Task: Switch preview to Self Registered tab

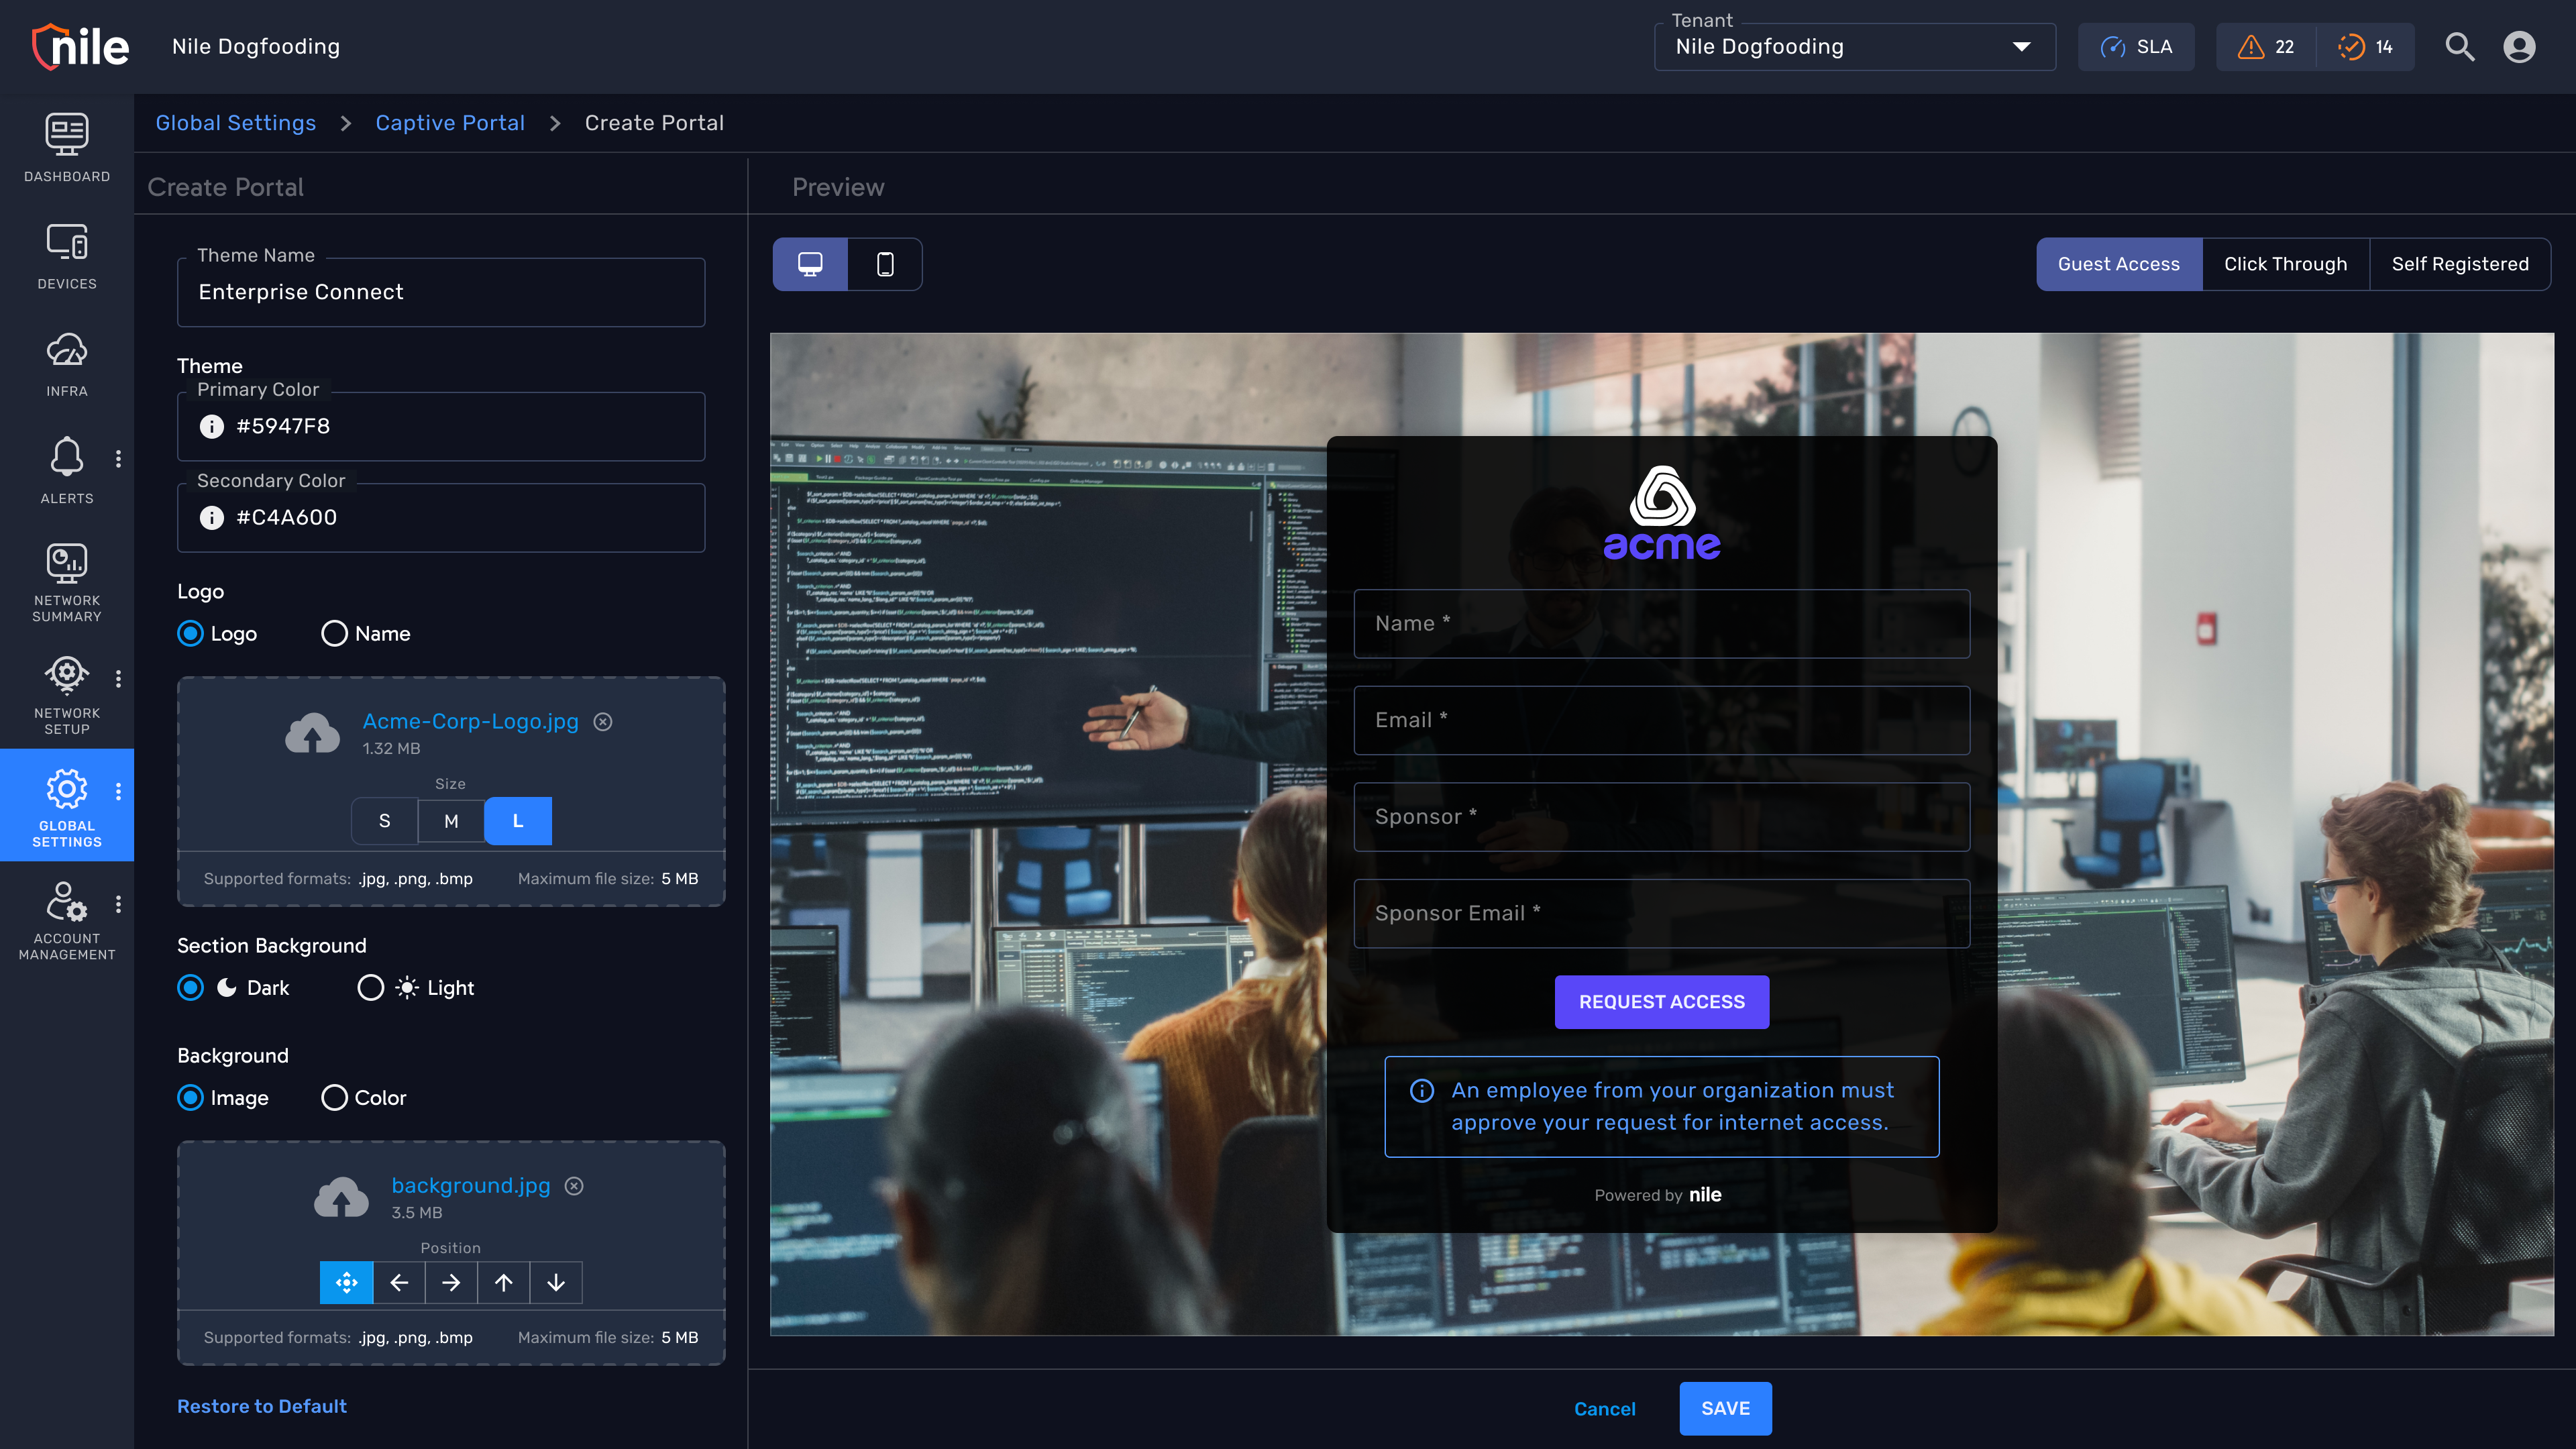Action: (x=2459, y=264)
